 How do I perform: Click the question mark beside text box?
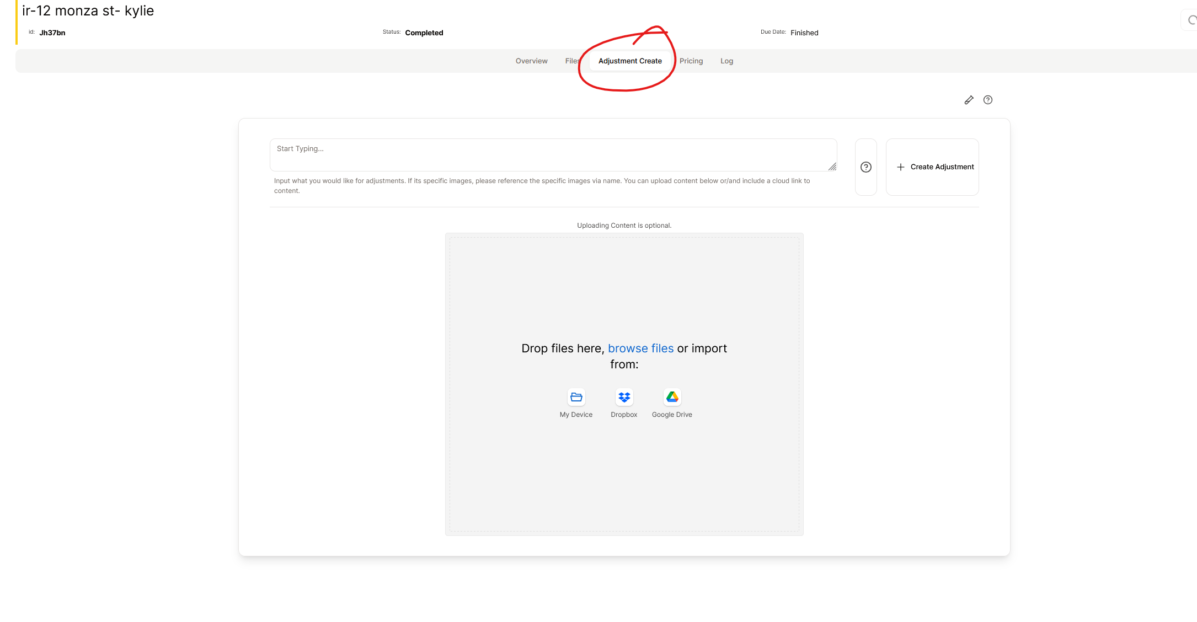coord(866,167)
